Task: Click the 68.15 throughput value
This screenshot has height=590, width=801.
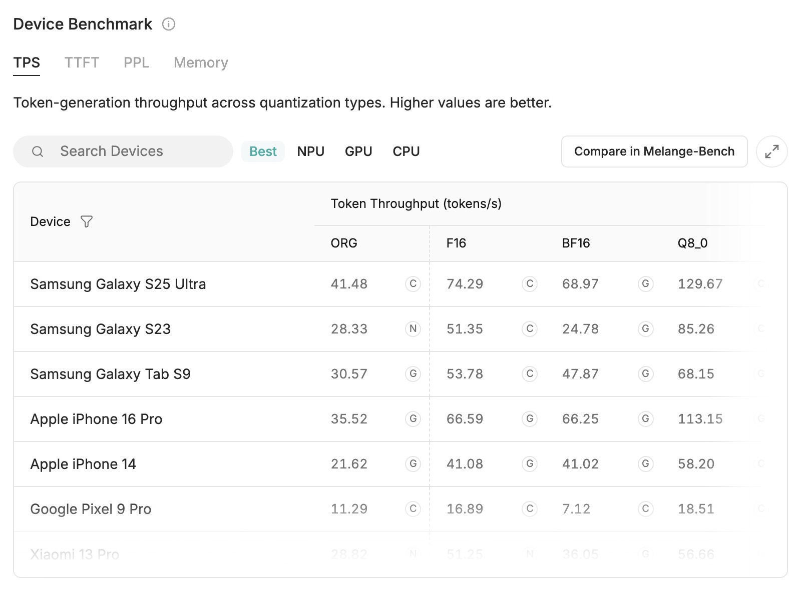Action: [x=696, y=374]
